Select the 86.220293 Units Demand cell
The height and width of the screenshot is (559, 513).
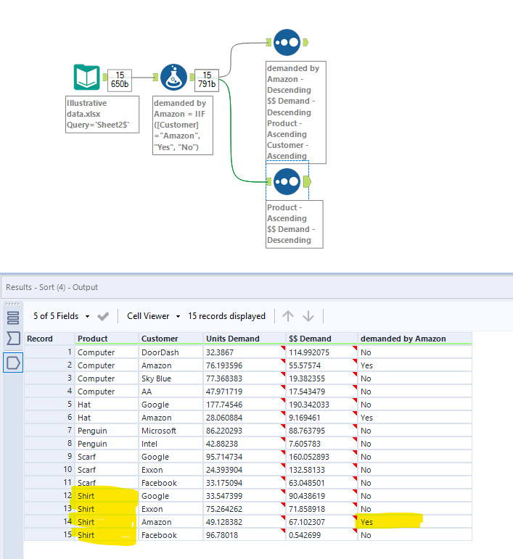point(245,431)
